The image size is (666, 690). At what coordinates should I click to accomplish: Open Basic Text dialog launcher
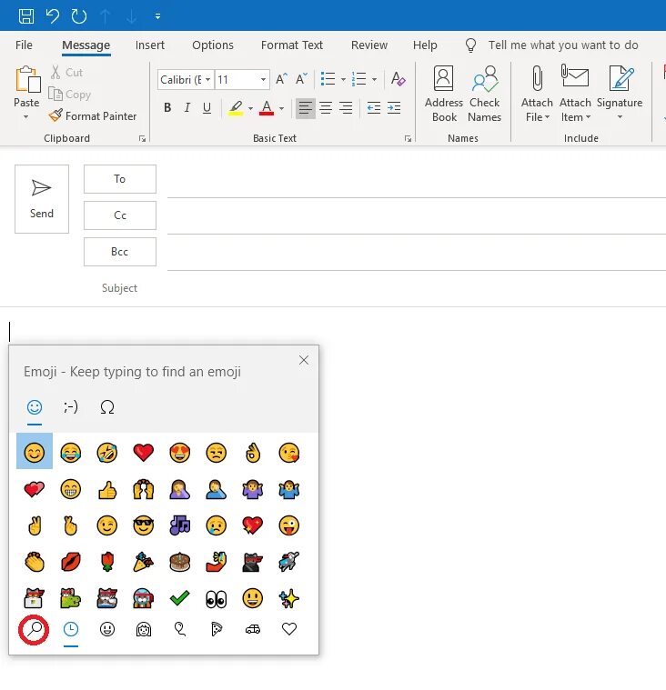(x=408, y=138)
